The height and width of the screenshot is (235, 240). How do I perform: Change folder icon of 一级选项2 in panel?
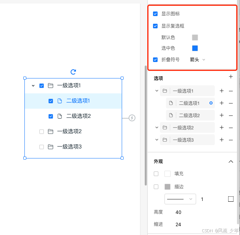tap(165, 127)
